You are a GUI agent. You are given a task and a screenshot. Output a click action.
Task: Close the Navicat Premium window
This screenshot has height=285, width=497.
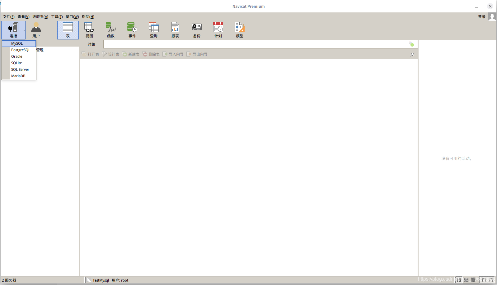coord(490,6)
